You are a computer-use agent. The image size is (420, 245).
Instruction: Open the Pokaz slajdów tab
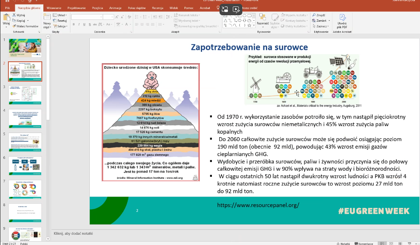(137, 8)
